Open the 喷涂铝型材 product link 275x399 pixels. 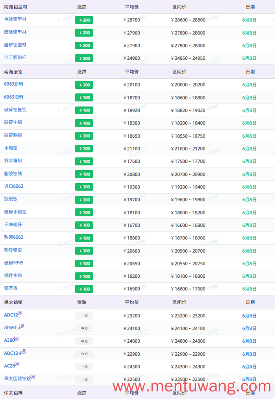pyautogui.click(x=15, y=32)
